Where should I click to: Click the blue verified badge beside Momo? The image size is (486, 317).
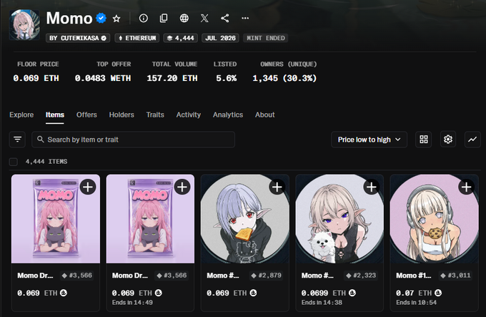(101, 18)
